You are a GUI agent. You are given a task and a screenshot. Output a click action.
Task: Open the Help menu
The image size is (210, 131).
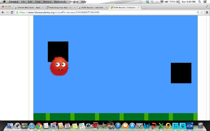pyautogui.click(x=84, y=2)
